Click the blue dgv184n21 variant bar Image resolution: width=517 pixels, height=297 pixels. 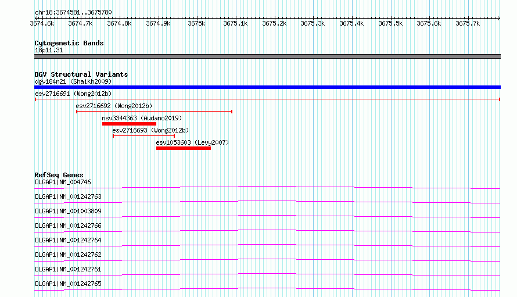(267, 87)
